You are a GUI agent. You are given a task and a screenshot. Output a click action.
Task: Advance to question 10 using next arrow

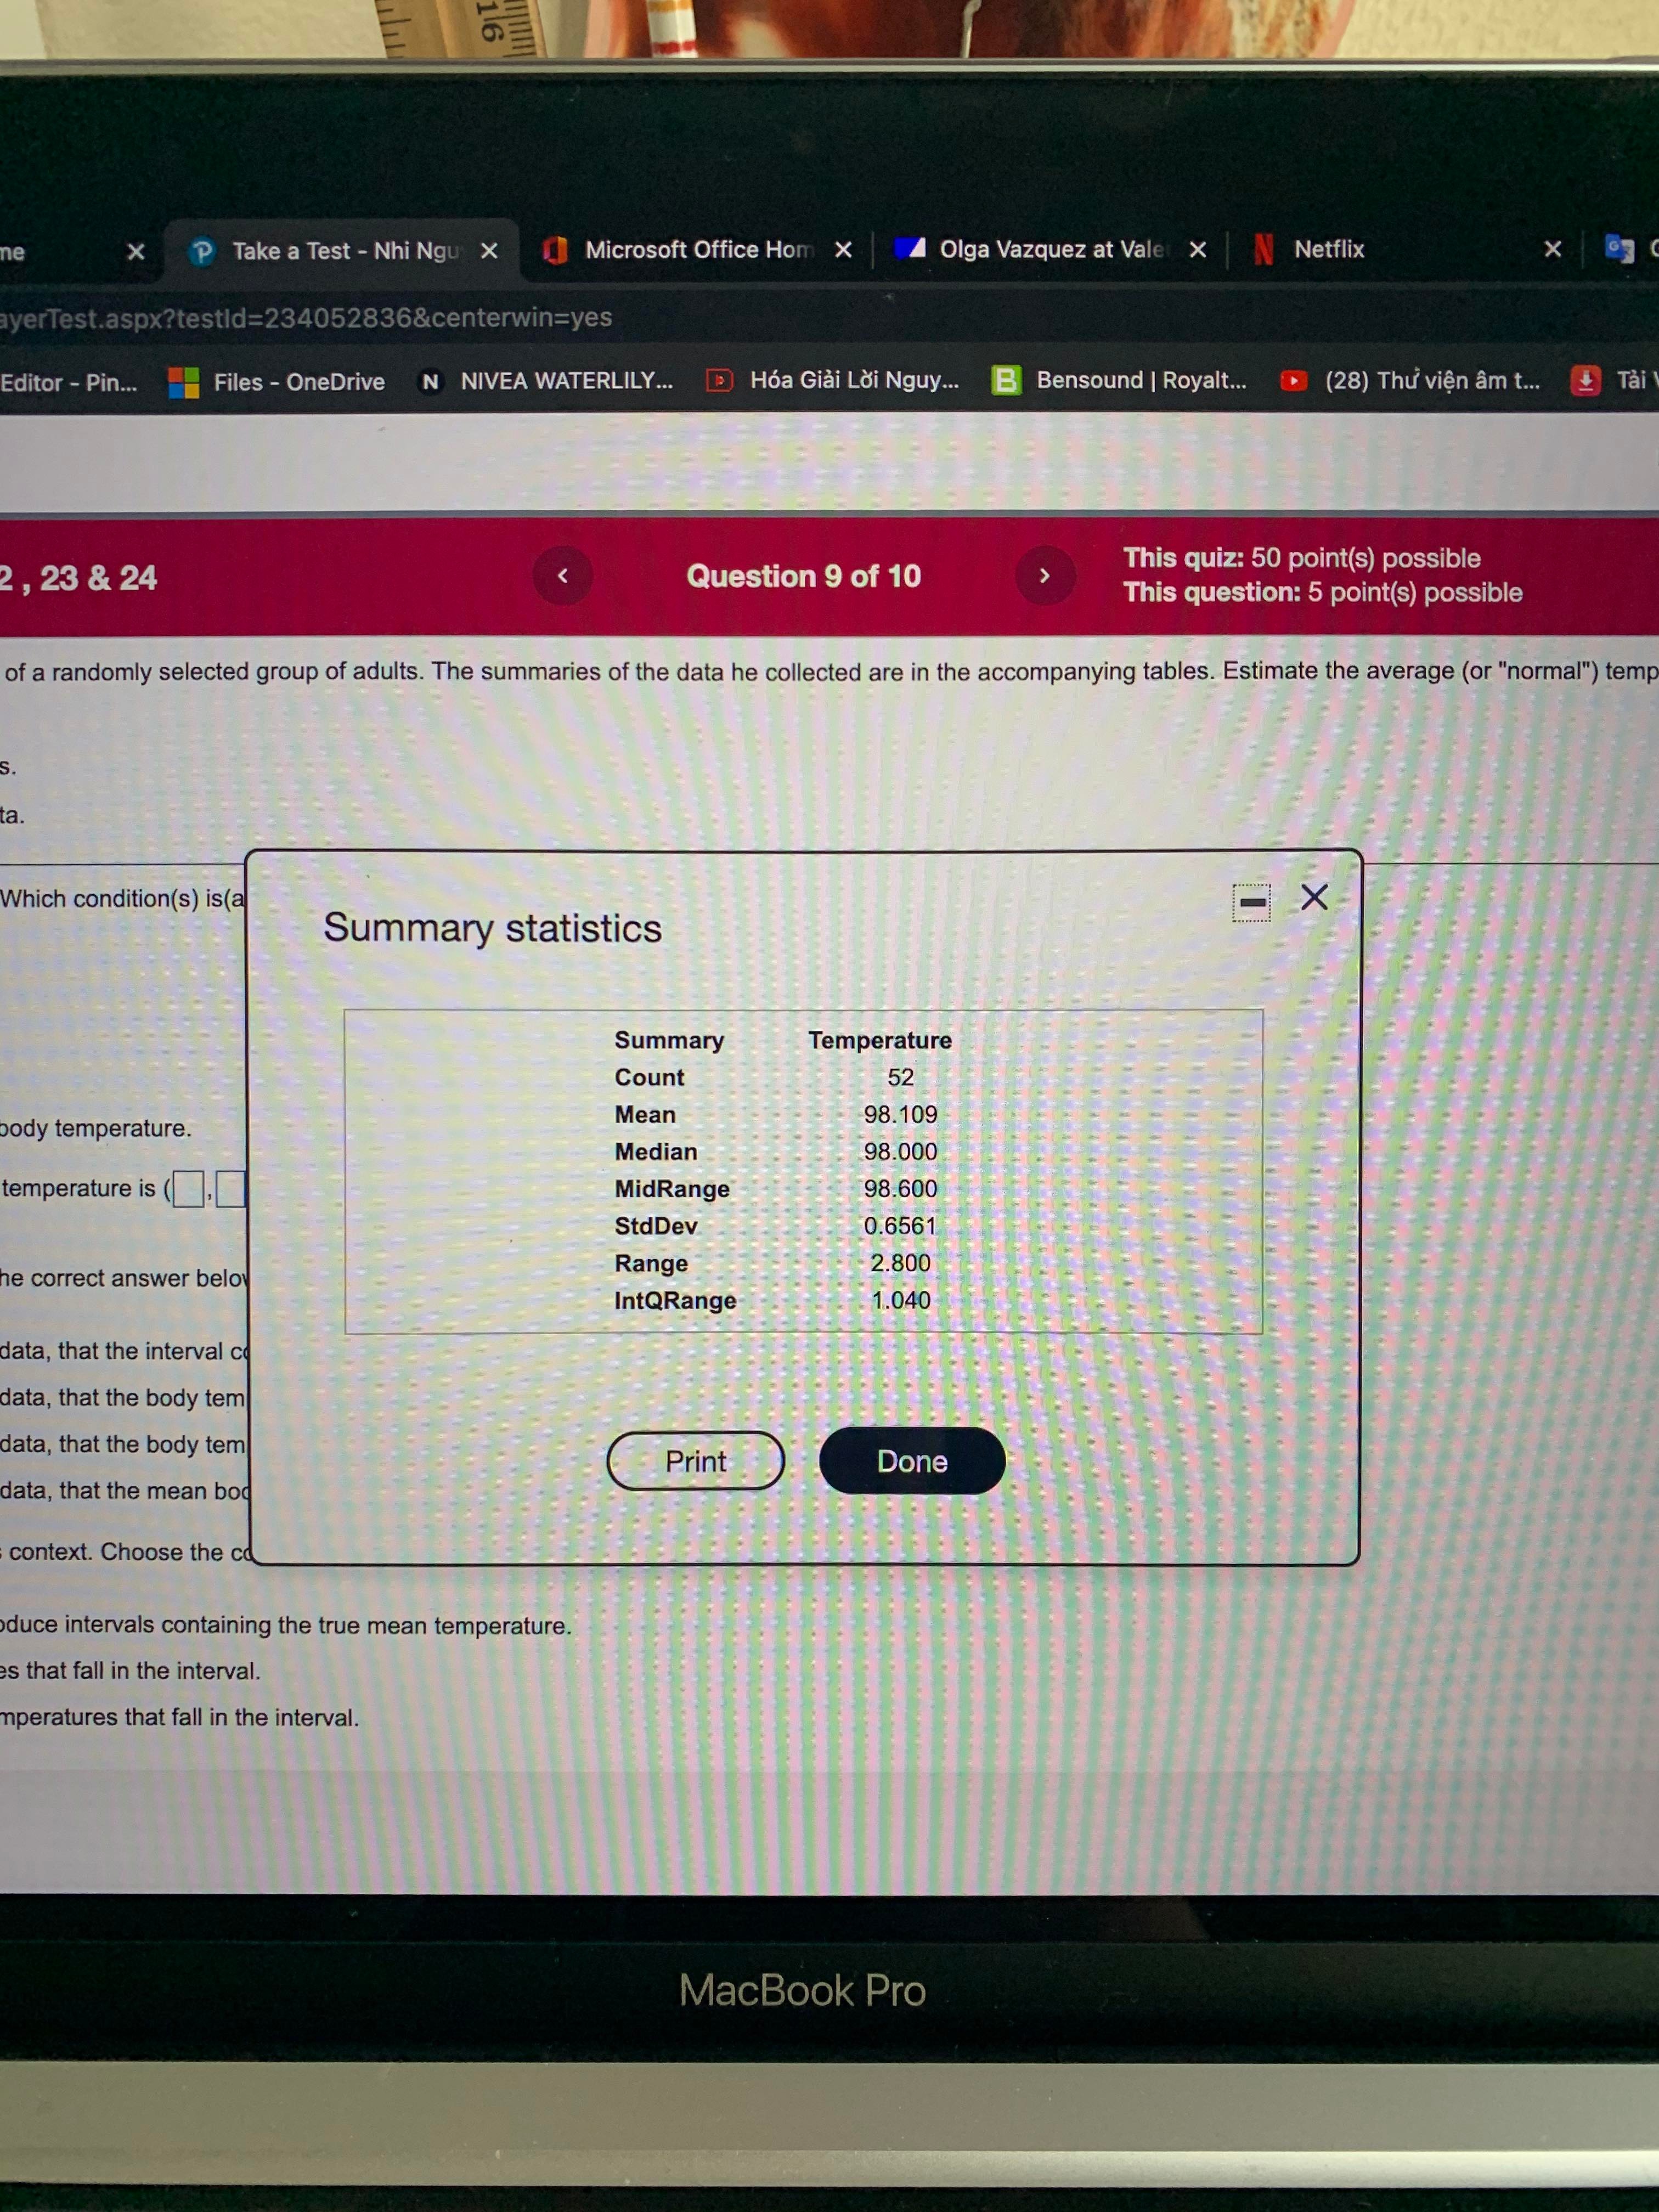click(x=1046, y=575)
